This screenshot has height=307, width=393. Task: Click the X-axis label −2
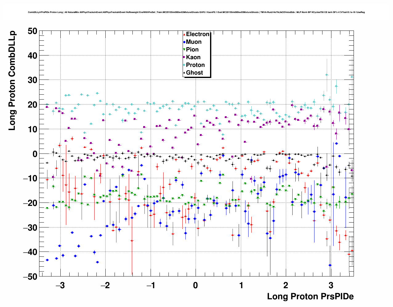(x=105, y=285)
